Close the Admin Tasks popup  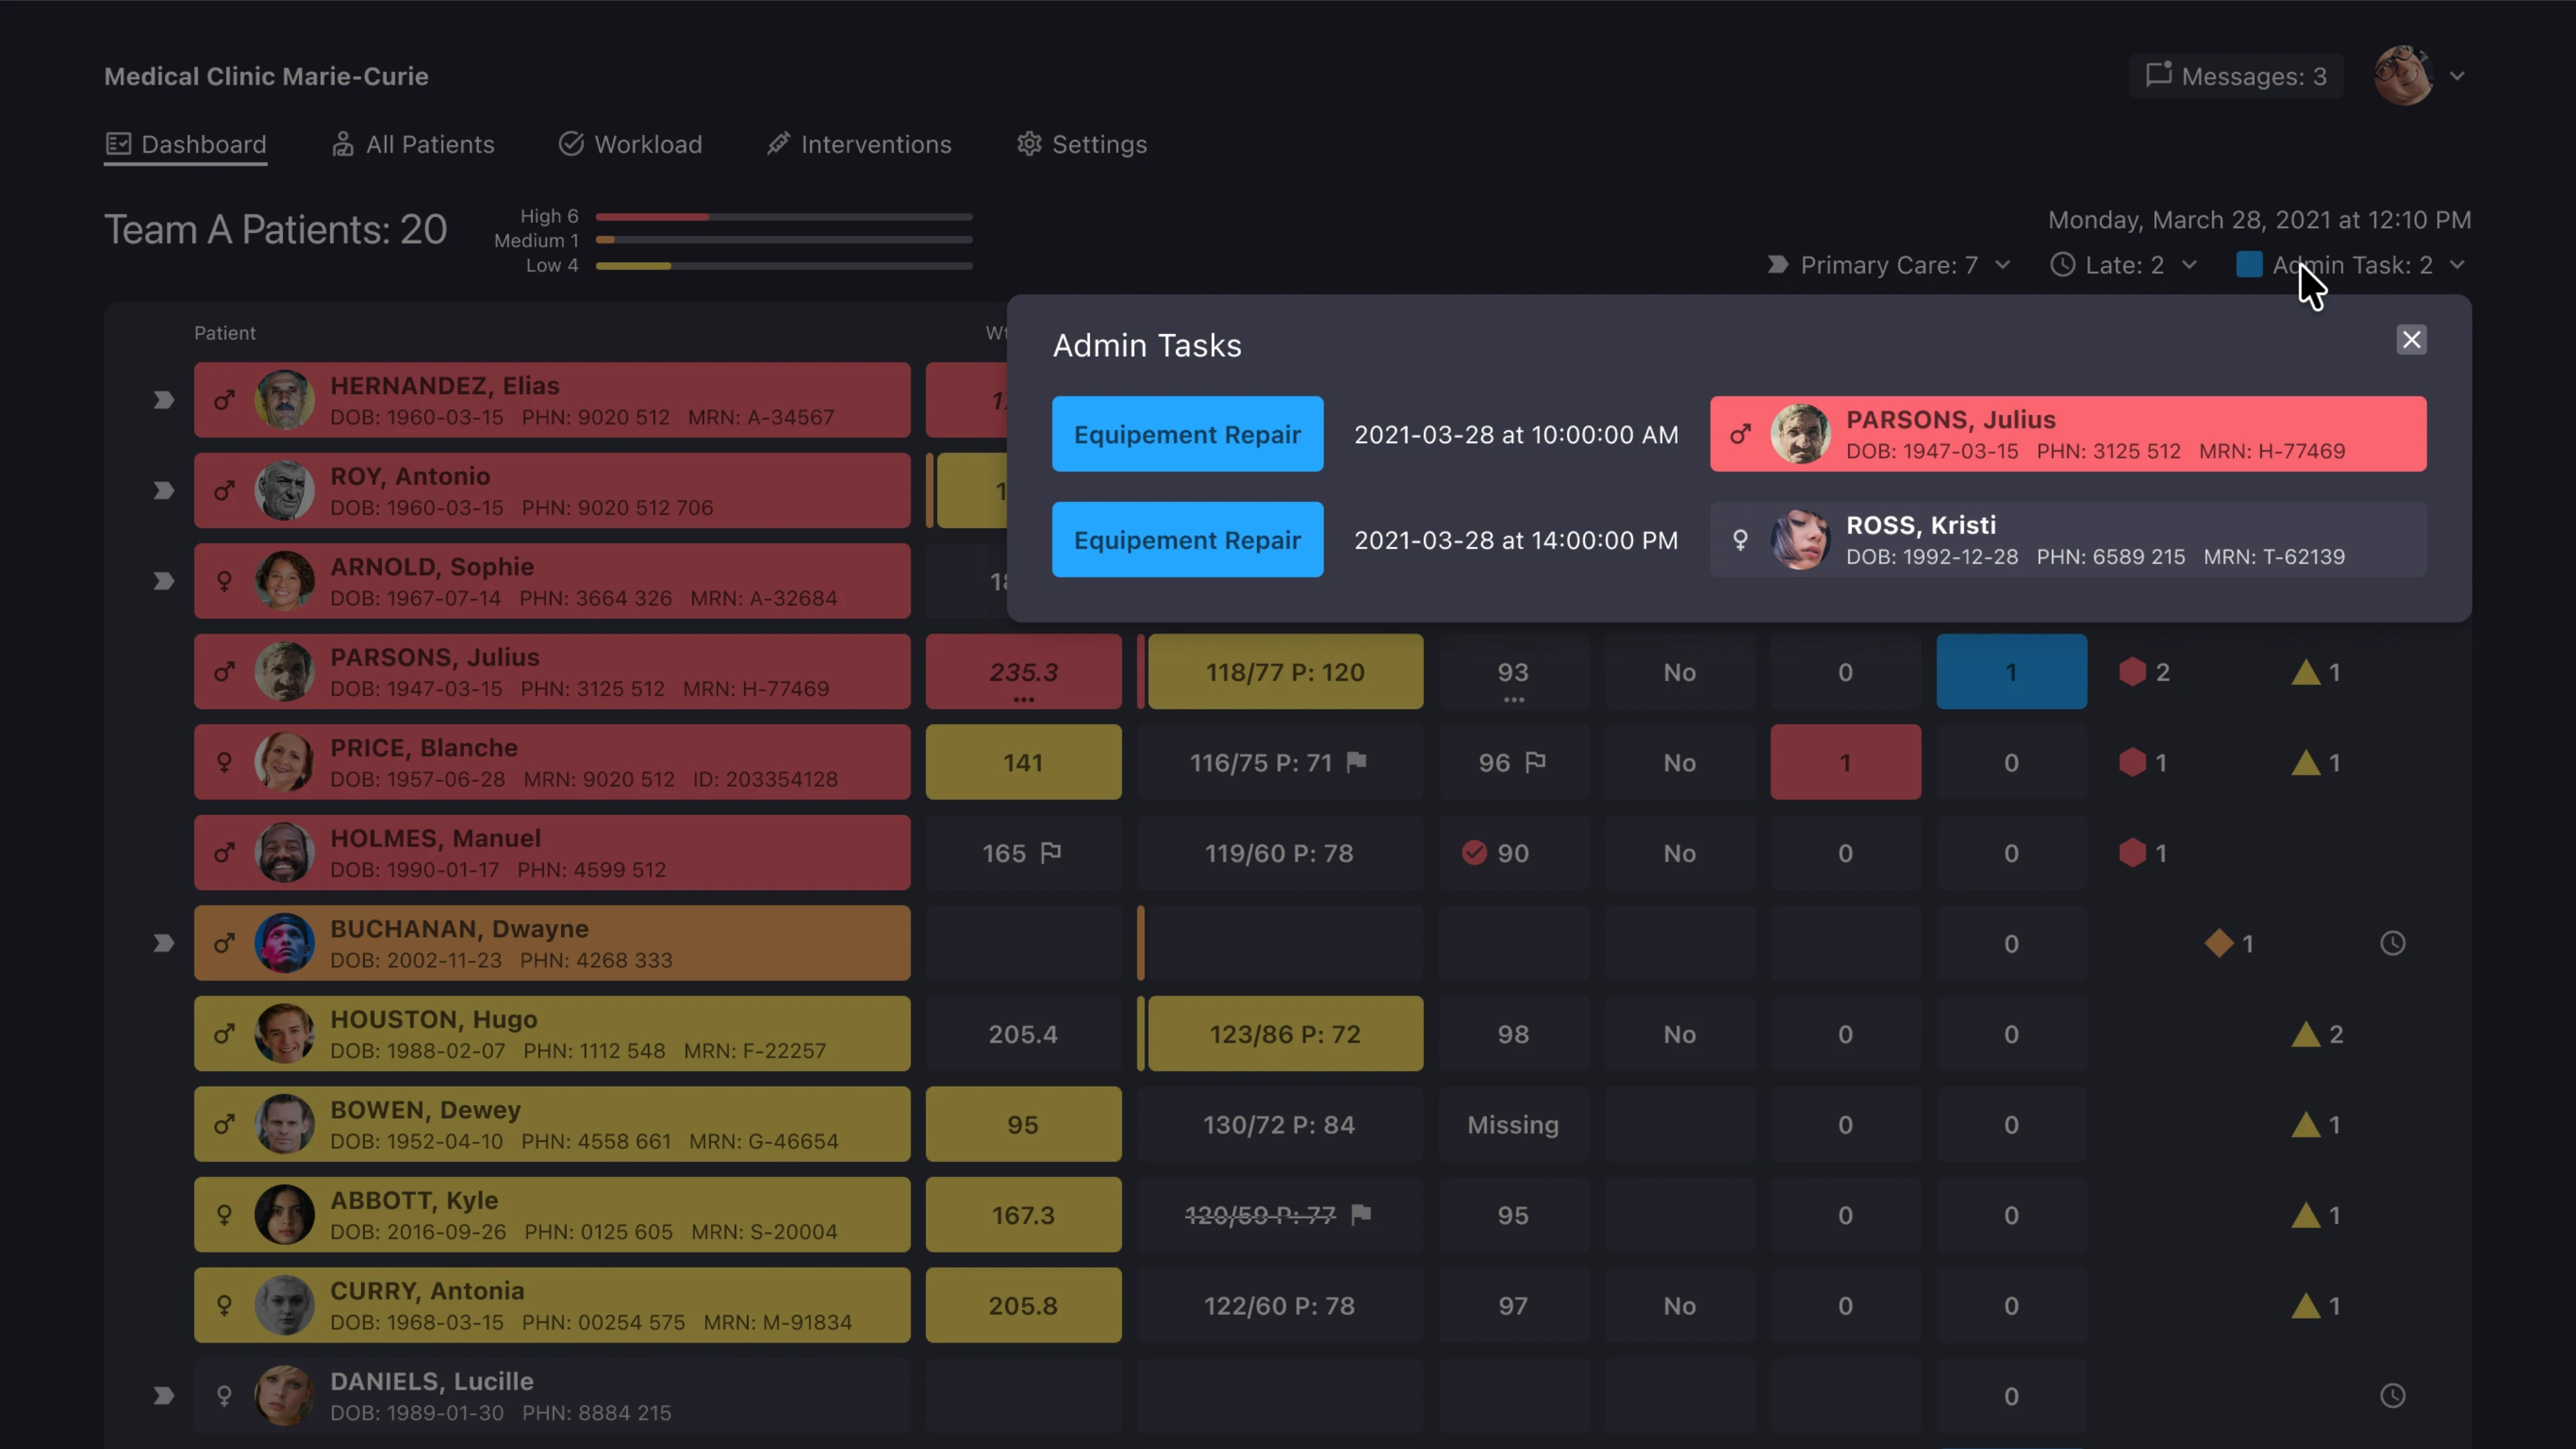coord(2411,340)
